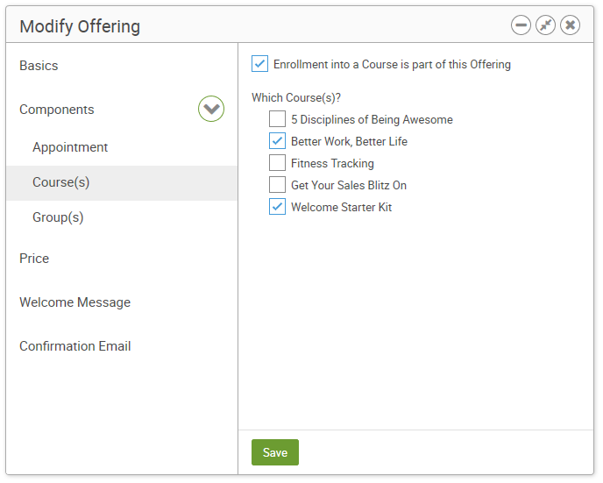Screen dimensions: 603x483
Task: Uncheck Enrollment into a Course checkbox
Action: (x=259, y=63)
